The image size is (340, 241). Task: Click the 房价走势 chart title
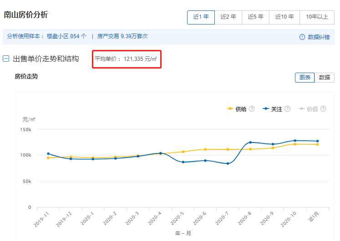(x=26, y=77)
